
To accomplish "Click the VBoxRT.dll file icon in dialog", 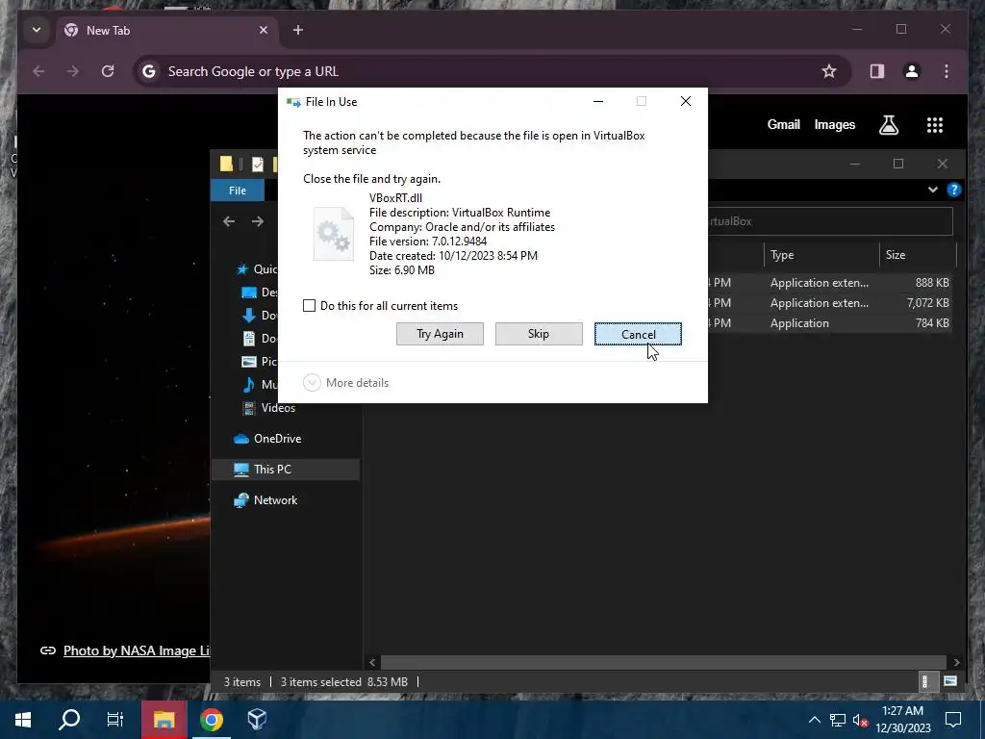I will tap(334, 234).
